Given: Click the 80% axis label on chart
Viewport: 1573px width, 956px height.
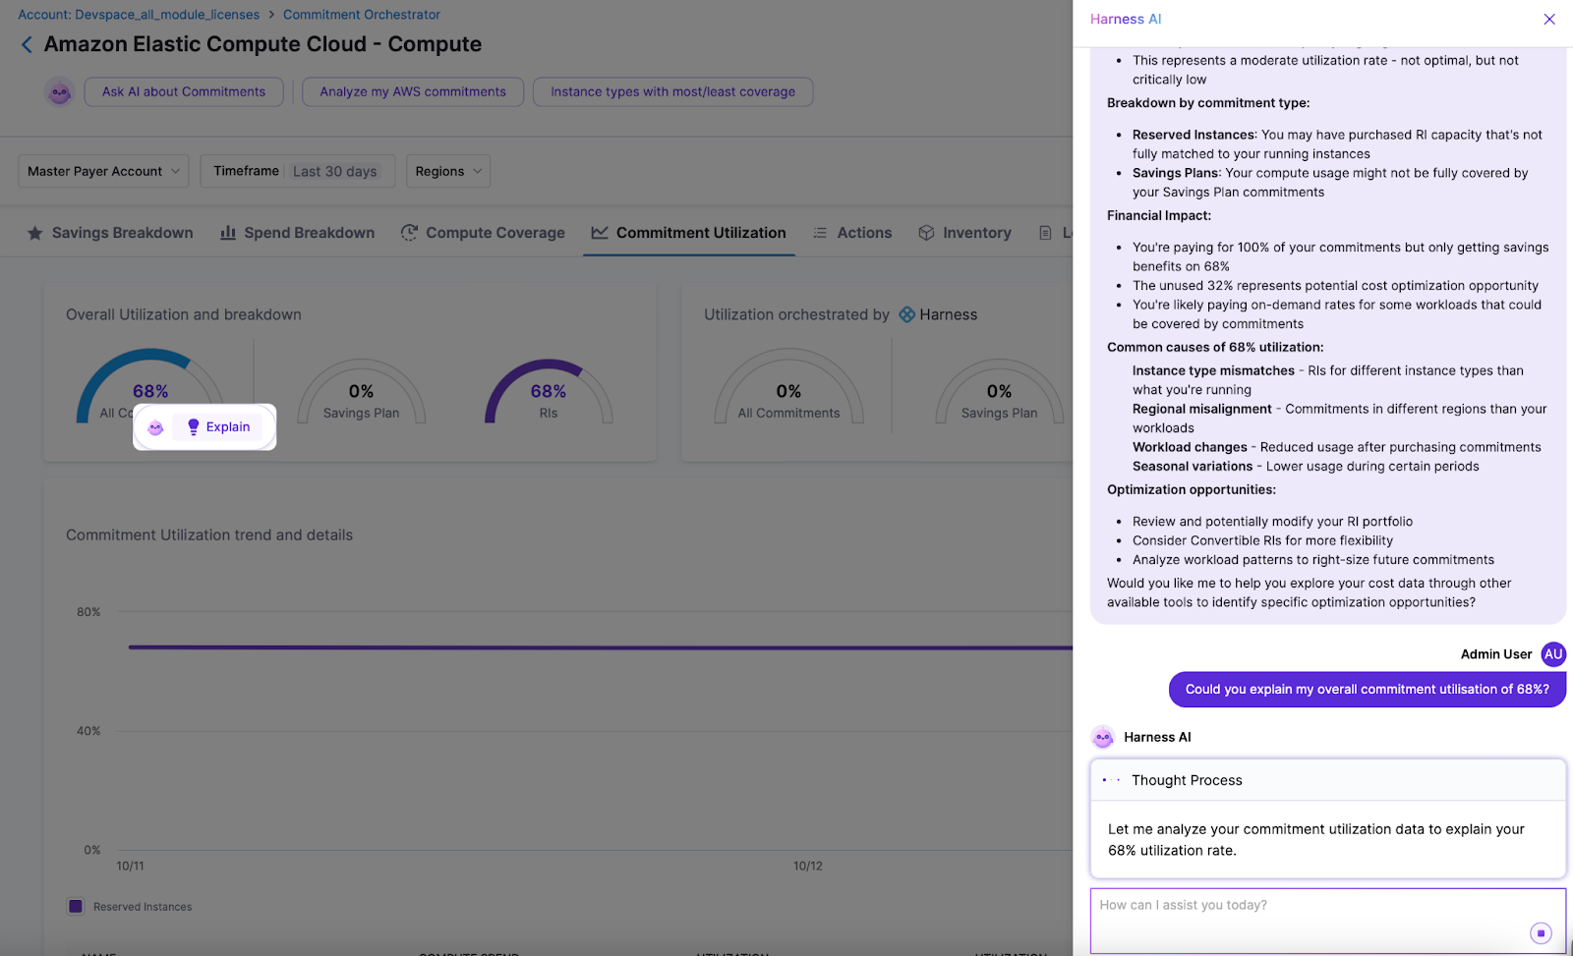Looking at the screenshot, I should pos(88,612).
